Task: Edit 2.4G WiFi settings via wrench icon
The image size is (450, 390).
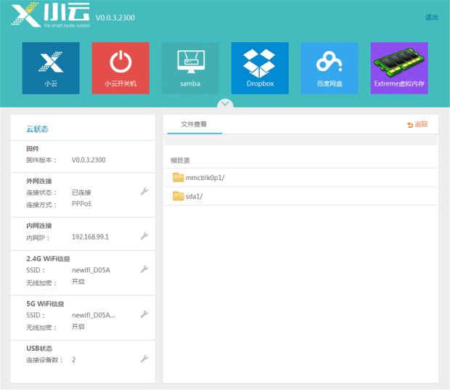Action: point(144,269)
